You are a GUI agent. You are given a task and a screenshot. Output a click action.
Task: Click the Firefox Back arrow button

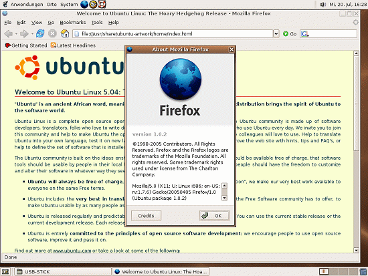[x=8, y=34]
